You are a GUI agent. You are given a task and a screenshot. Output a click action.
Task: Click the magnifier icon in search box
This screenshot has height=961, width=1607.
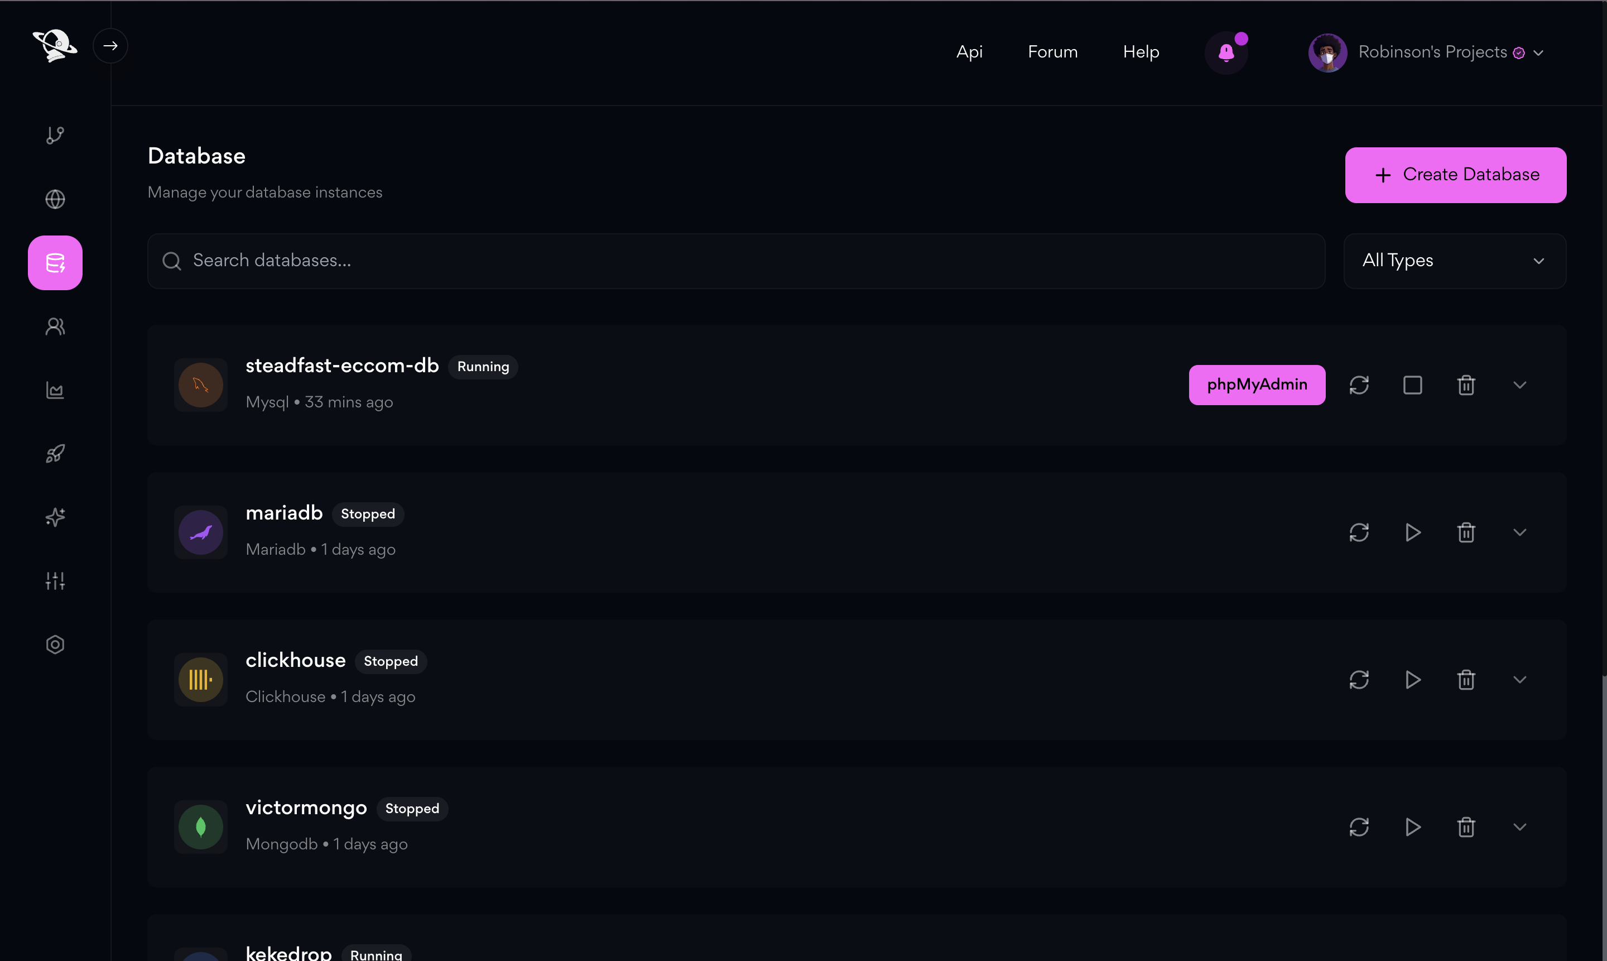click(171, 261)
